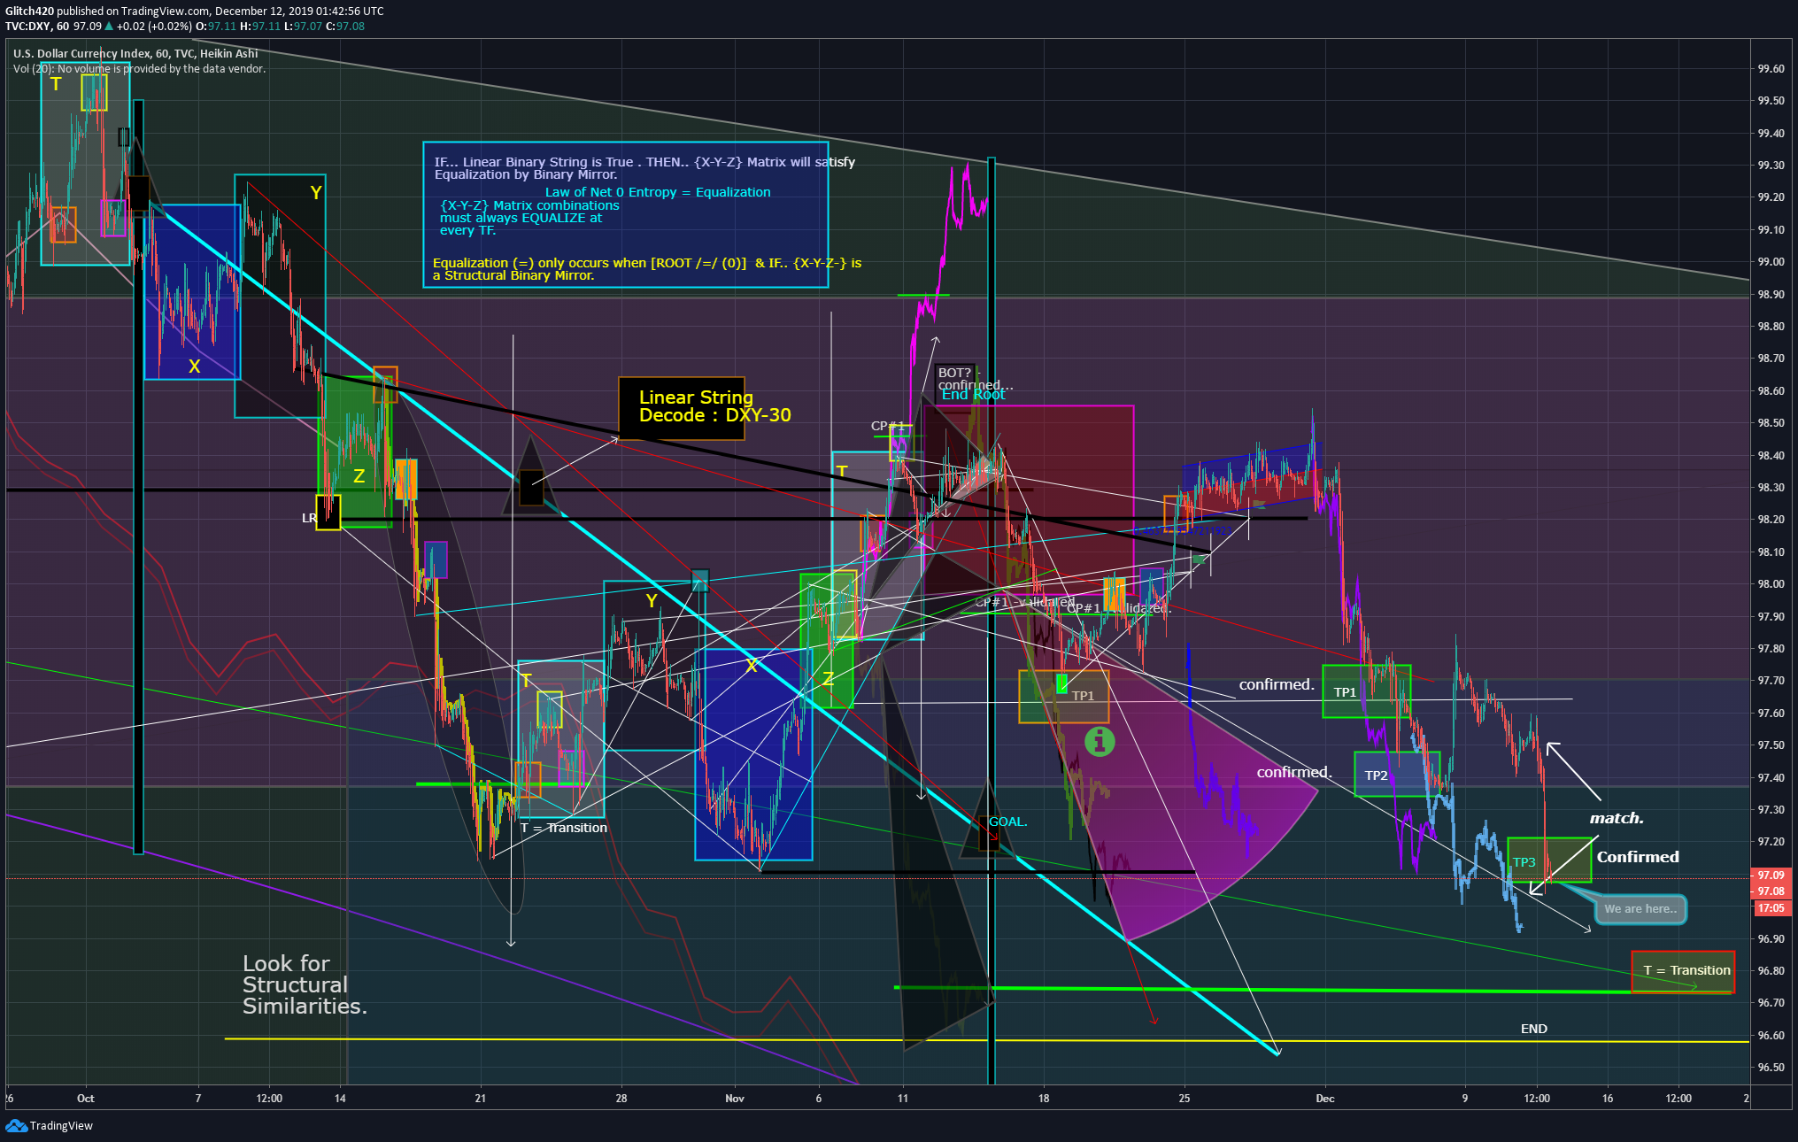
Task: Click the TradingView logo icon
Action: 16,1125
